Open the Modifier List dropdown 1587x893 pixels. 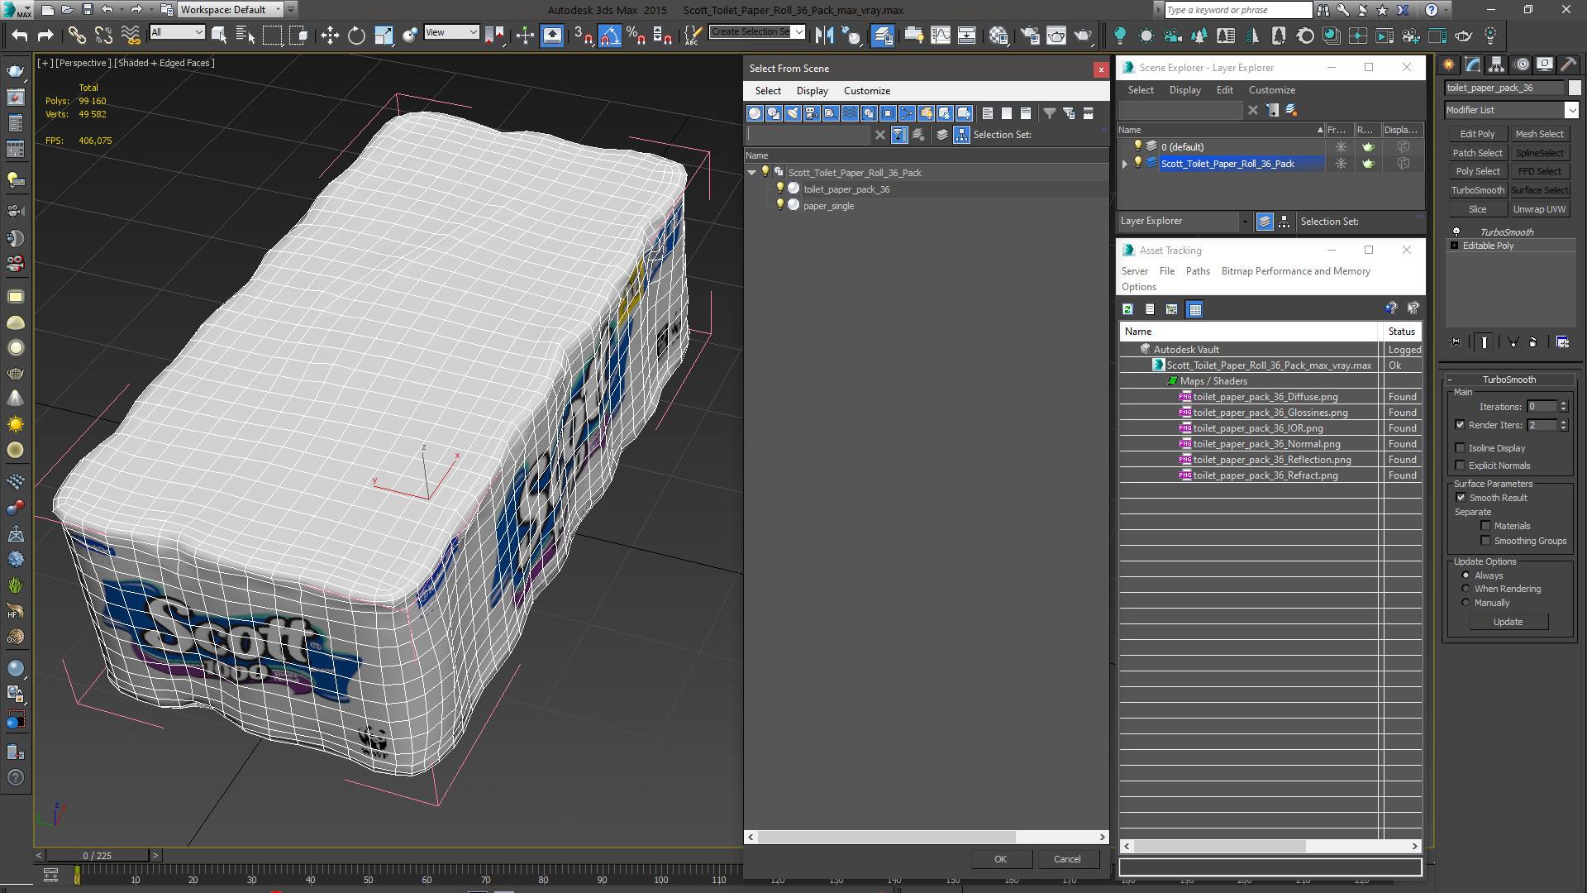pos(1512,110)
